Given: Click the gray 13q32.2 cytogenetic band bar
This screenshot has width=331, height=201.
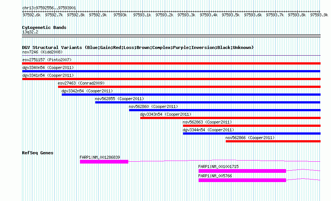Looking at the screenshot, I should tap(171, 36).
